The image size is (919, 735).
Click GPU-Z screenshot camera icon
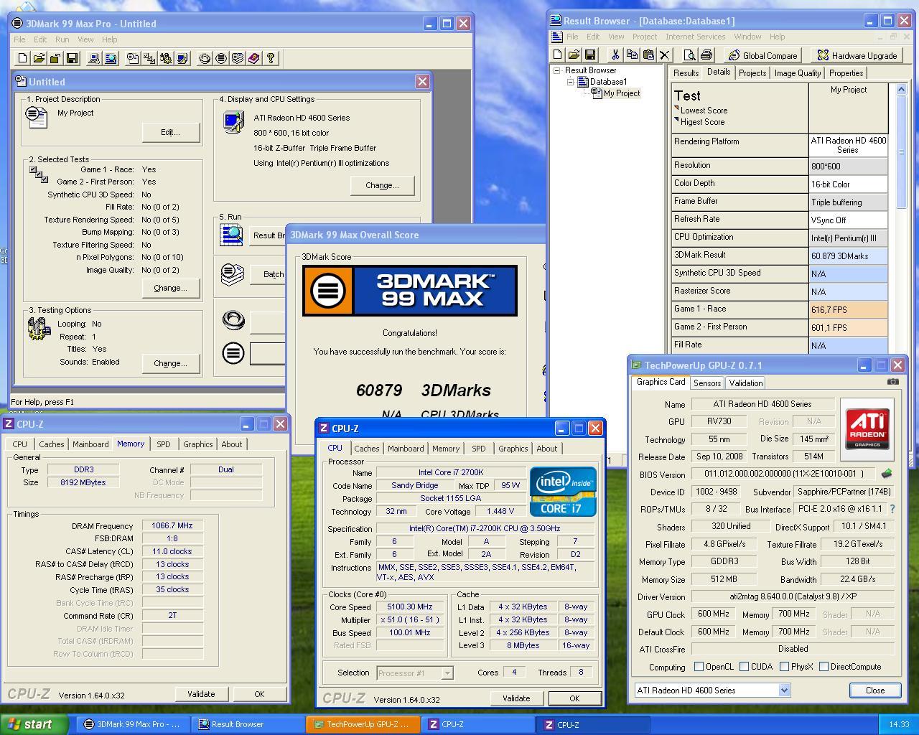pos(892,382)
